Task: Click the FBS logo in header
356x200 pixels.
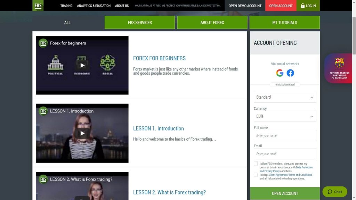Action: click(x=38, y=6)
